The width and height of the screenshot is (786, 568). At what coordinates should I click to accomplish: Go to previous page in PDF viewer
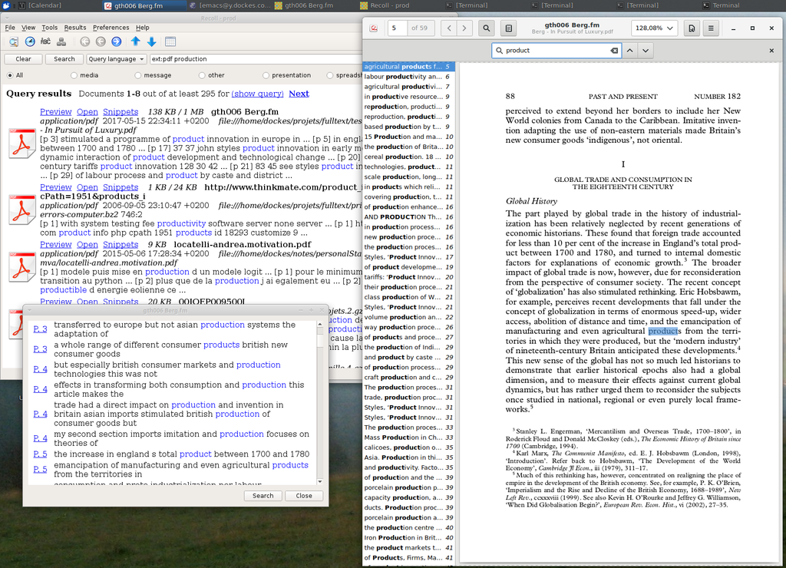pyautogui.click(x=449, y=28)
